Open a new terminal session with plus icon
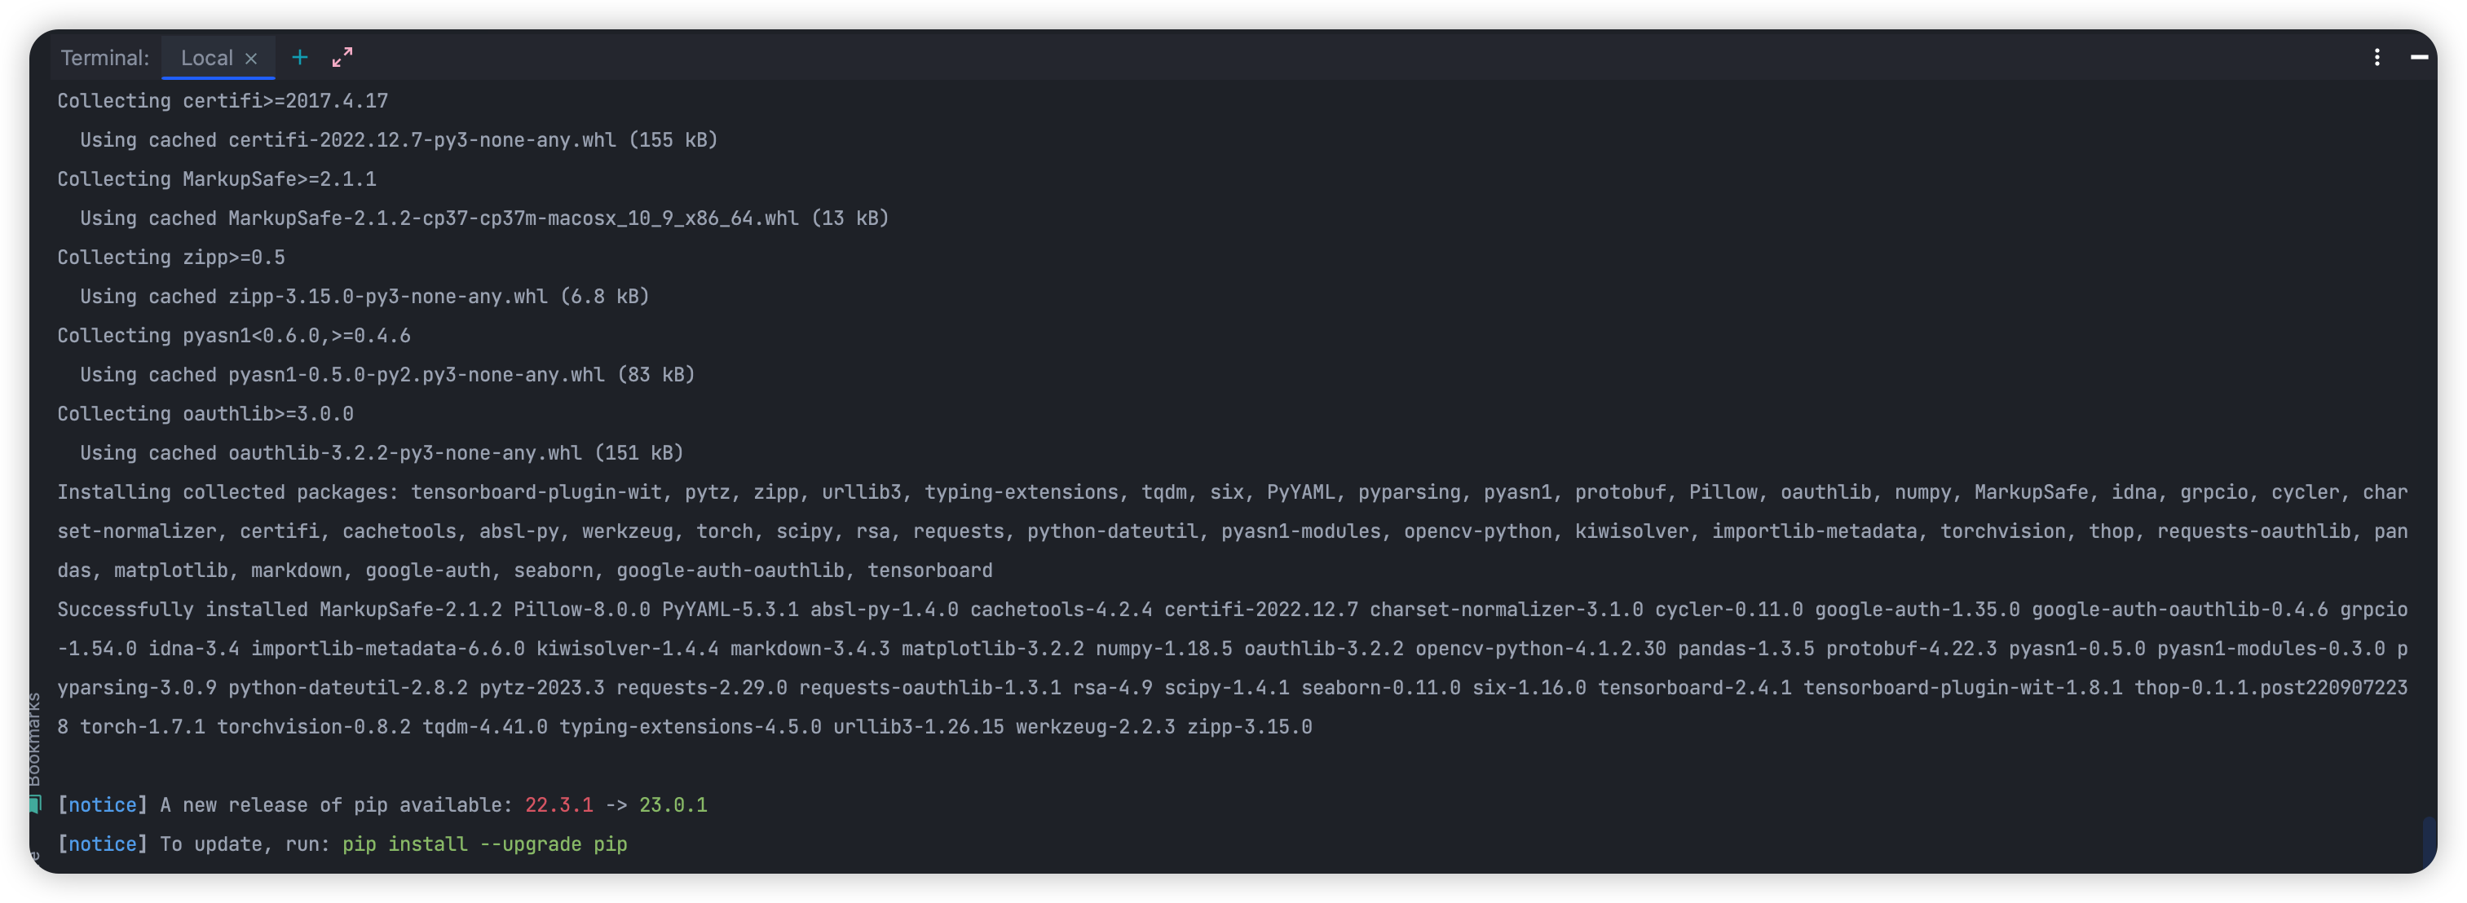2467x903 pixels. (300, 57)
